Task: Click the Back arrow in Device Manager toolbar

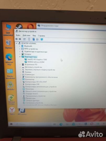Action: tap(16, 39)
